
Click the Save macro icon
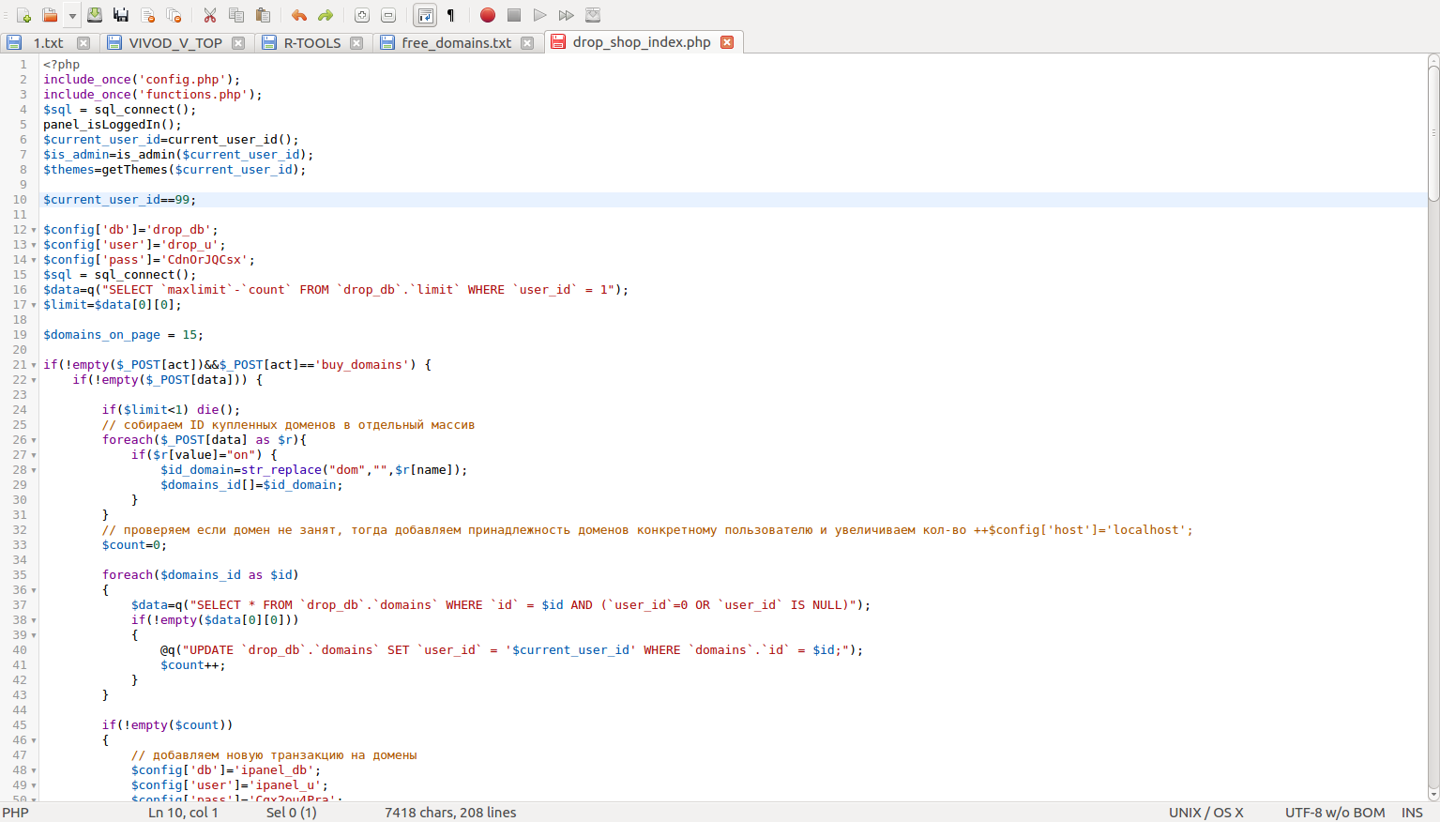pos(593,15)
